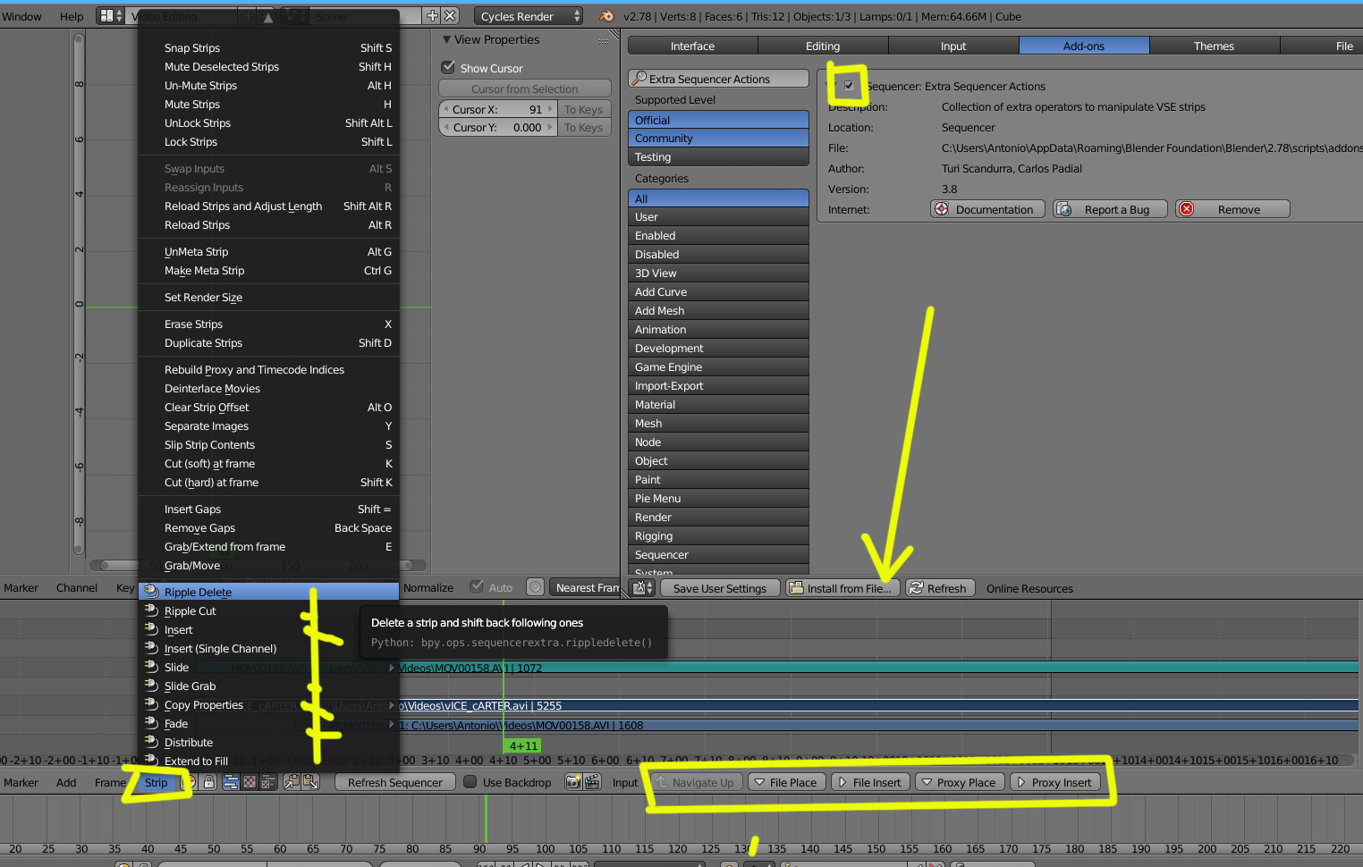Toggle the Testing supported level filter
The width and height of the screenshot is (1363, 867).
pyautogui.click(x=718, y=157)
